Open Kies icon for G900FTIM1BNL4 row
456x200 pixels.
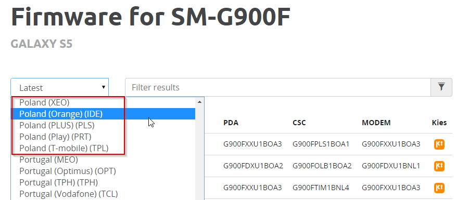(x=439, y=188)
